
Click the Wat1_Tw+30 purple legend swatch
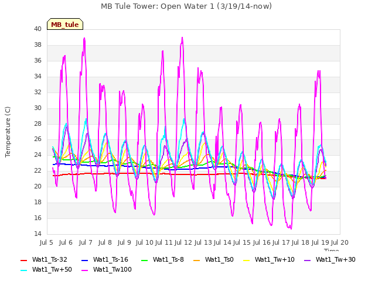pyautogui.click(x=307, y=260)
